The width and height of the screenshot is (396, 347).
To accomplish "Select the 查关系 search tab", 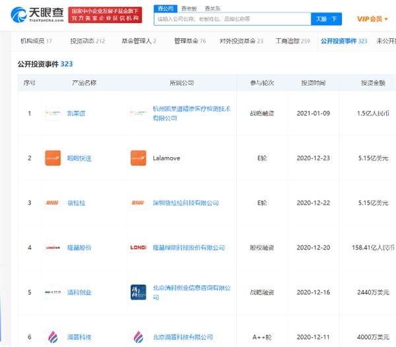I will click(213, 9).
